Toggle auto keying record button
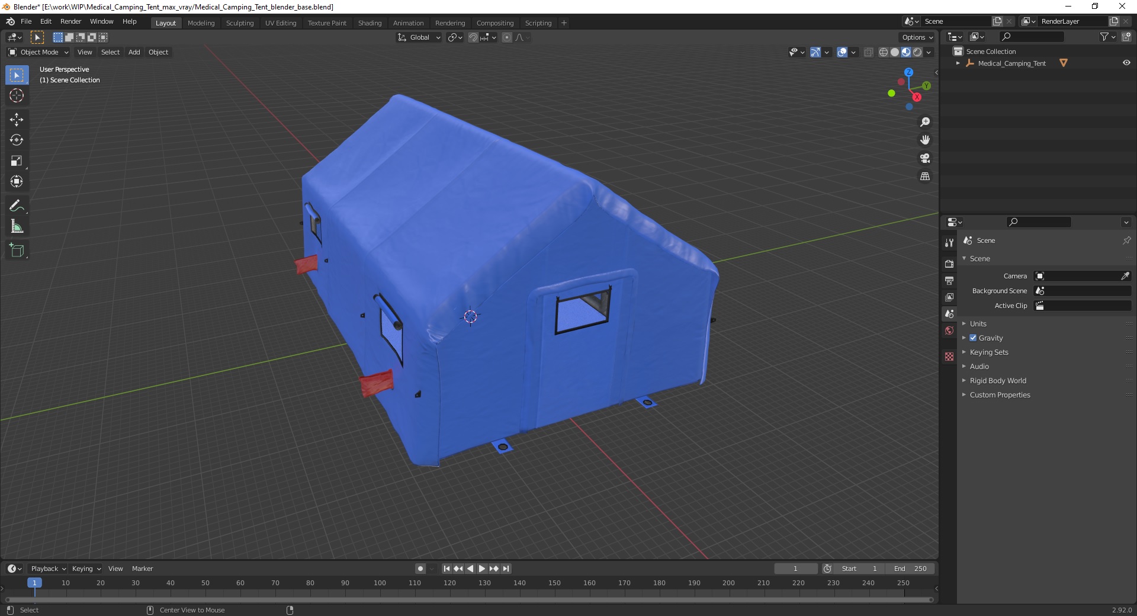The image size is (1137, 616). 420,569
